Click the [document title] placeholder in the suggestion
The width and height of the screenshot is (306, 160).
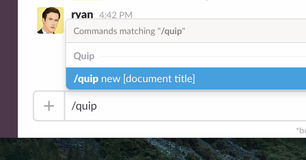159,79
